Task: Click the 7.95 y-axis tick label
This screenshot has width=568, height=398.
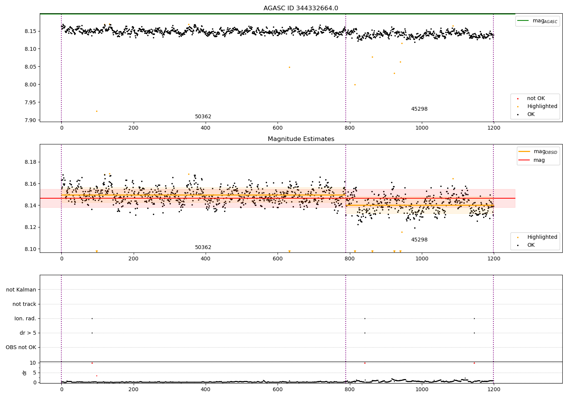Action: point(30,102)
